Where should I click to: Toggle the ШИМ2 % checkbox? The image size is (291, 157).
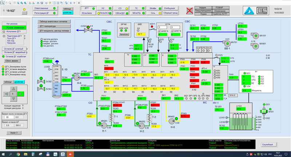pyautogui.click(x=159, y=31)
